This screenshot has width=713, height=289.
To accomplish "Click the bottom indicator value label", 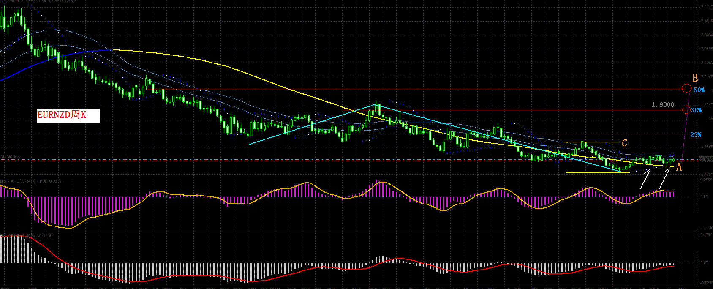I will point(27,235).
